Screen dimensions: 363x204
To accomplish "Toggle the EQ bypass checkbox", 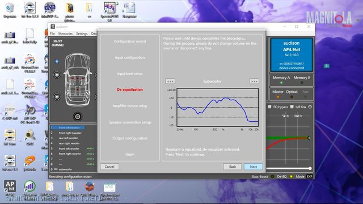I will pyautogui.click(x=269, y=107).
